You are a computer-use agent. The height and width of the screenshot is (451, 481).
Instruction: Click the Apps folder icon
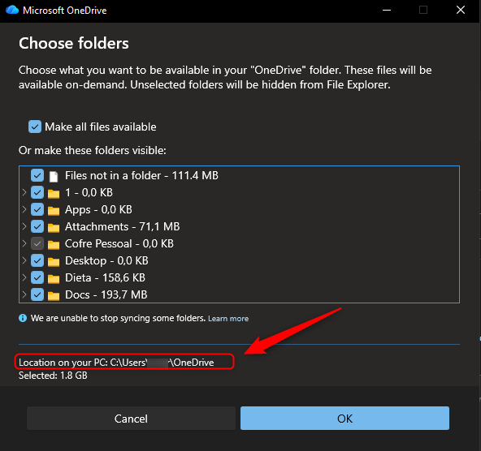click(x=54, y=210)
